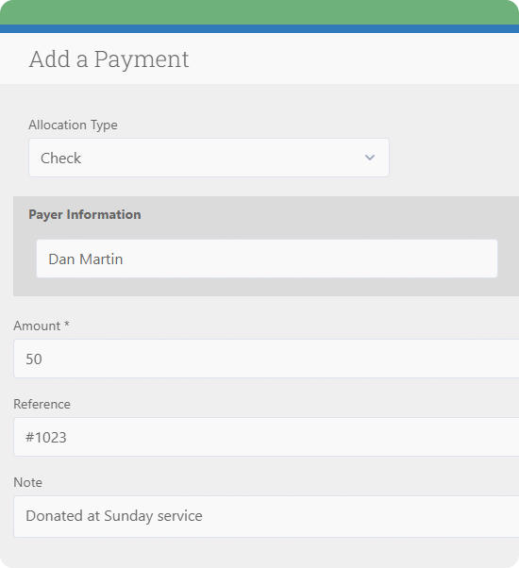The height and width of the screenshot is (568, 519).
Task: Click the blue strip under green header
Action: (x=259, y=29)
